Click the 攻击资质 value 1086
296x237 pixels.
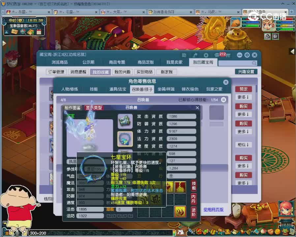click(181, 117)
